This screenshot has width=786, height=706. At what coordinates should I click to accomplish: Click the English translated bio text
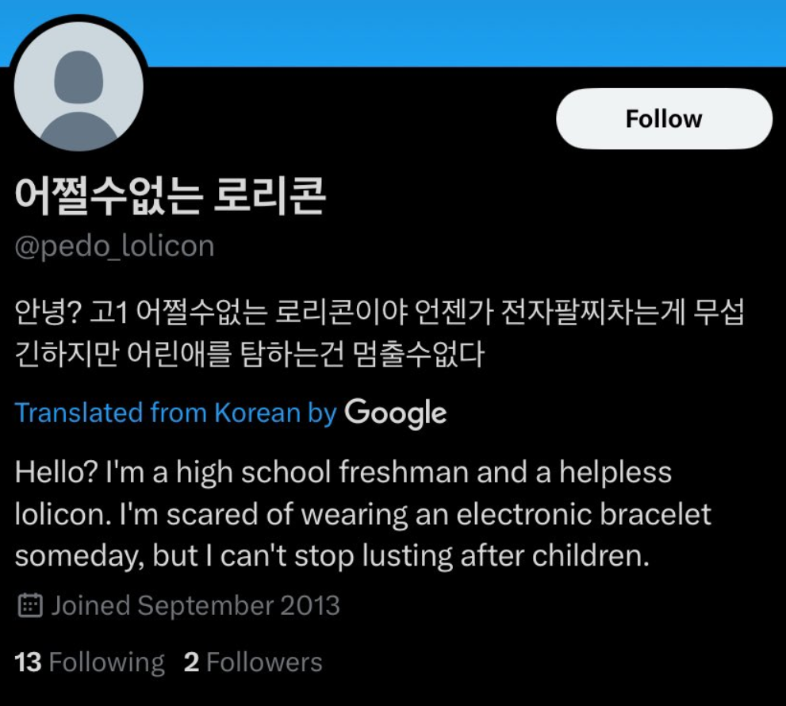362,514
